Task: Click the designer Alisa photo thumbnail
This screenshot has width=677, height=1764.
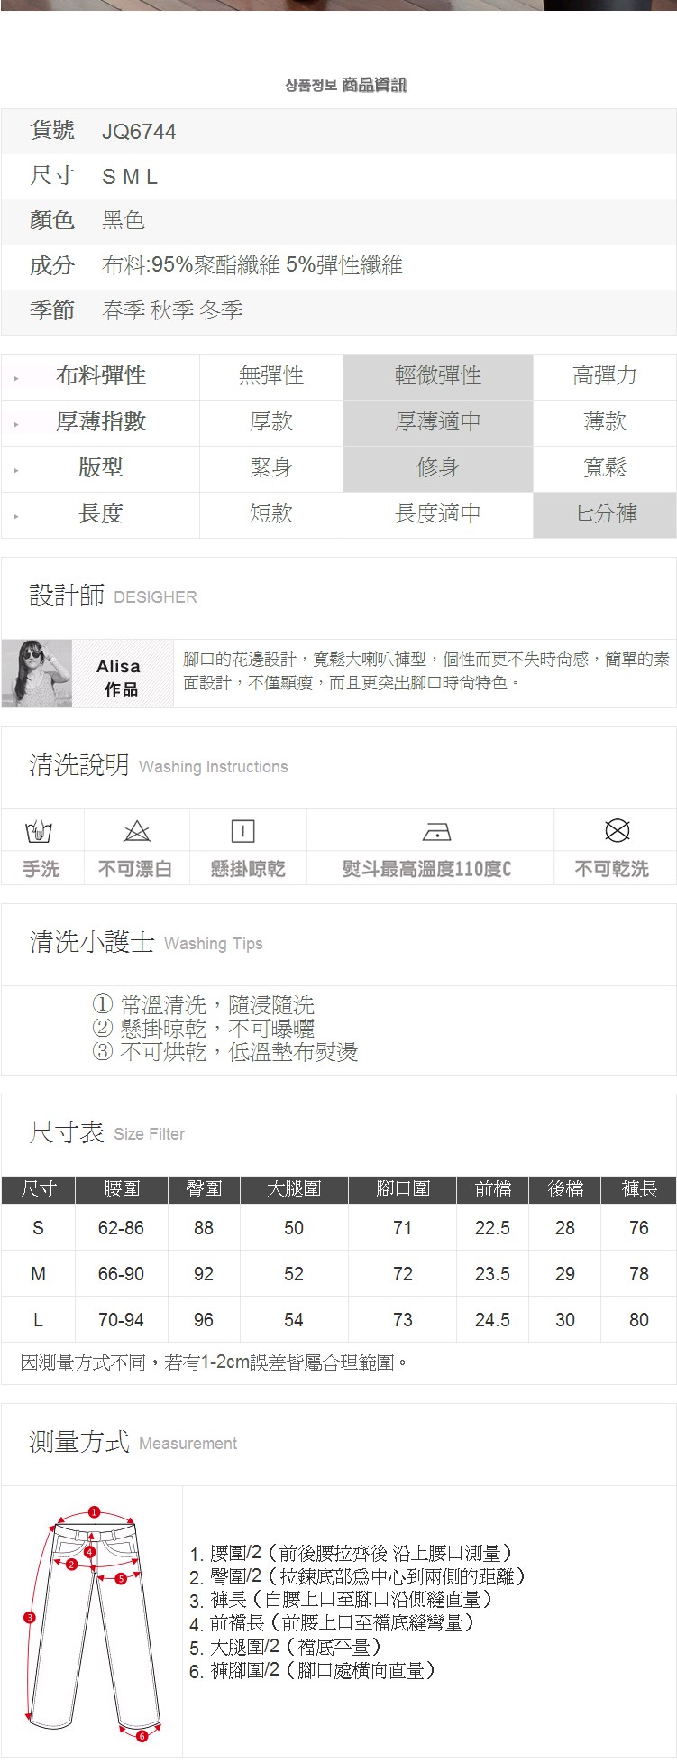Action: click(37, 673)
